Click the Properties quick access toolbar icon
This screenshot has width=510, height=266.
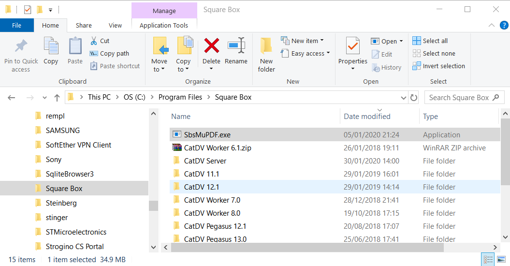tap(28, 10)
